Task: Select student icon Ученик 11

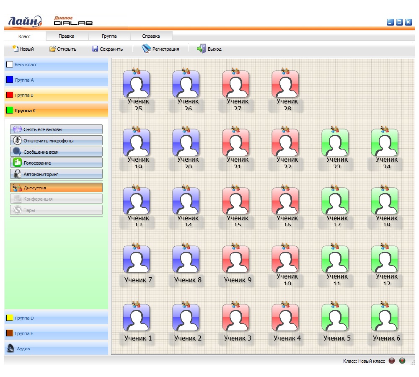Action: [x=335, y=259]
